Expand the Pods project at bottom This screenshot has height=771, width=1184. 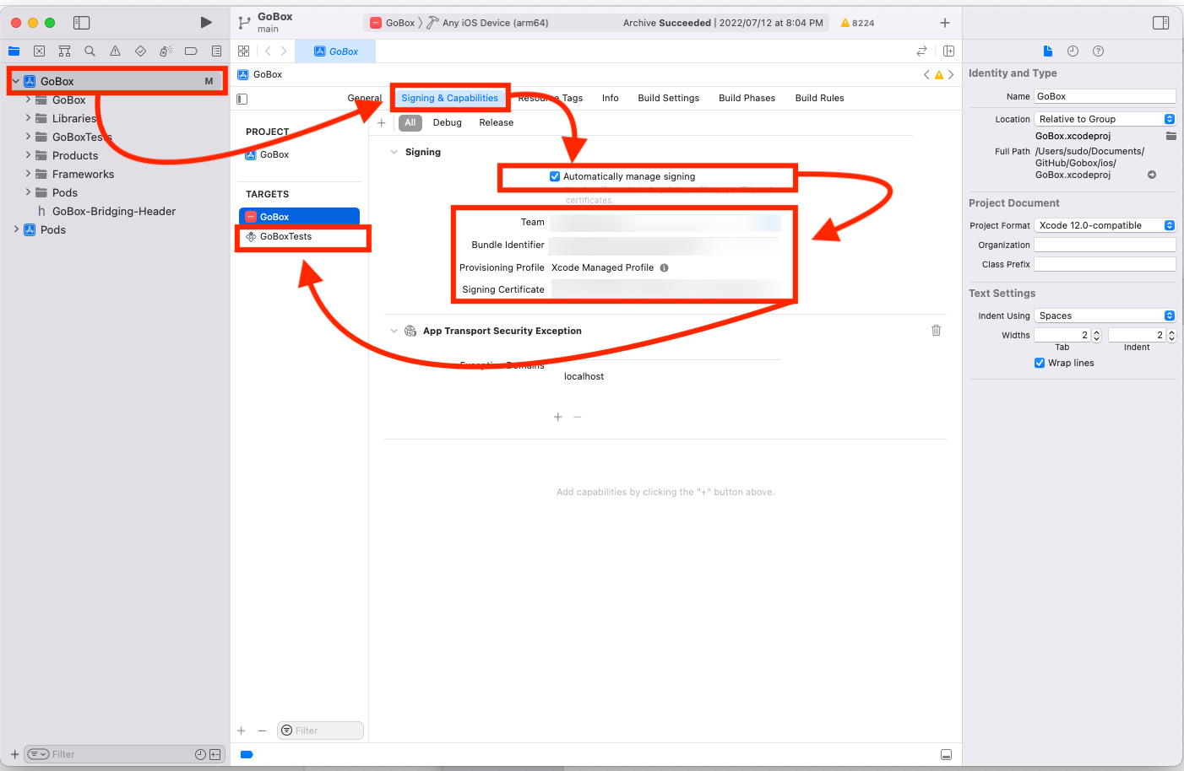click(x=16, y=229)
